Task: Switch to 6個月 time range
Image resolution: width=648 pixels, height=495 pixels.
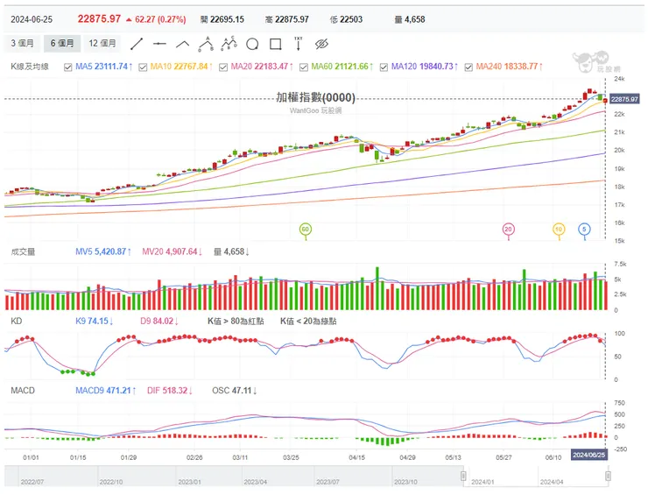Action: [62, 44]
